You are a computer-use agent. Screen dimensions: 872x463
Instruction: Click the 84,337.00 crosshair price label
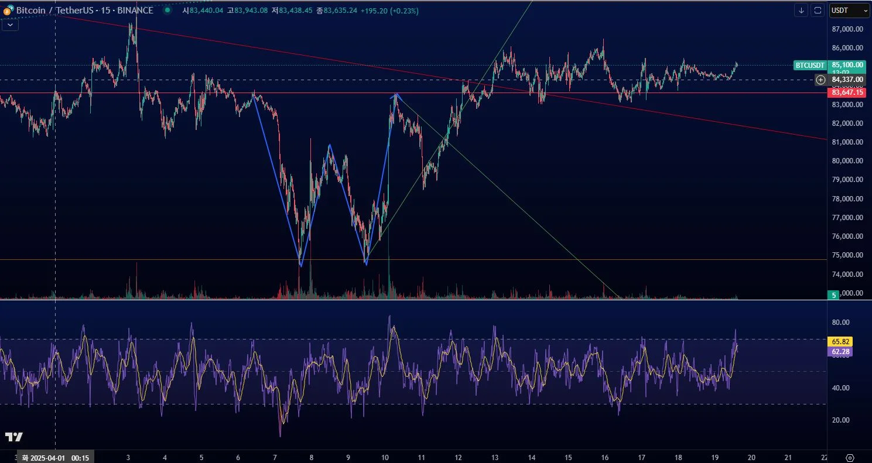(x=847, y=80)
